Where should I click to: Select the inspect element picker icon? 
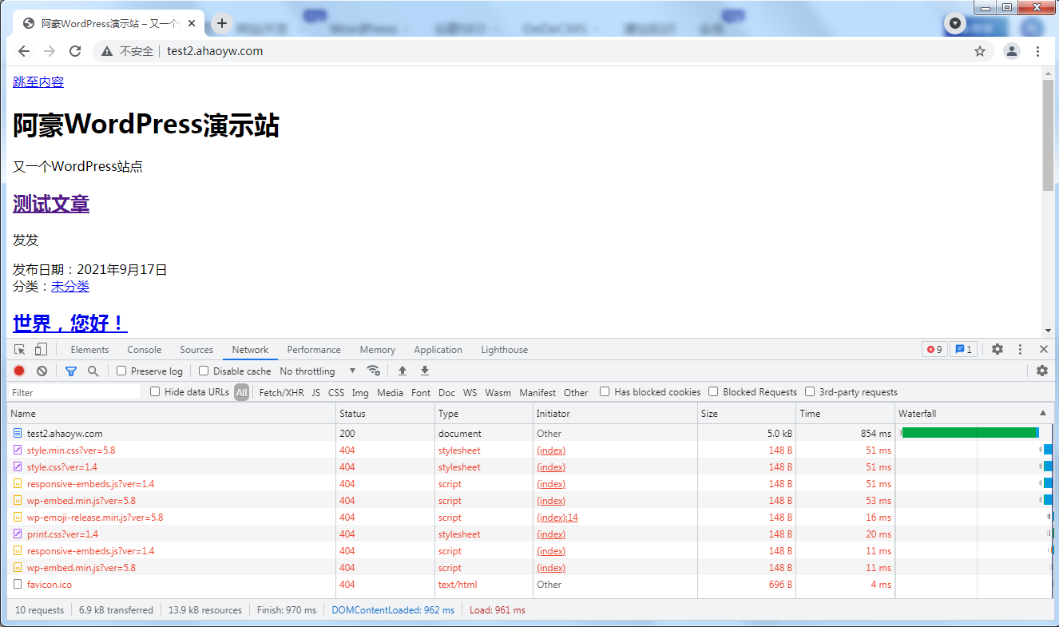[20, 350]
